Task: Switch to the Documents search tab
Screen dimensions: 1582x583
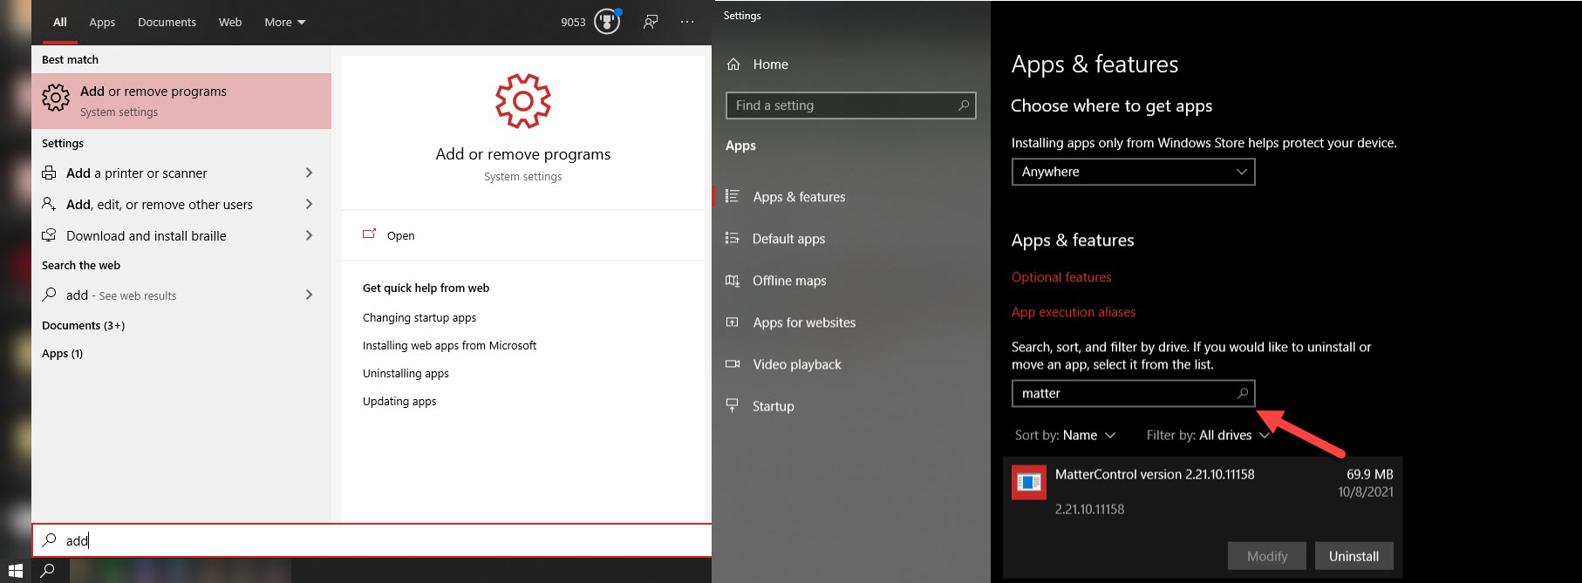Action: (x=167, y=23)
